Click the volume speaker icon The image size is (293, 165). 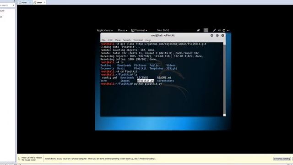click(219, 30)
